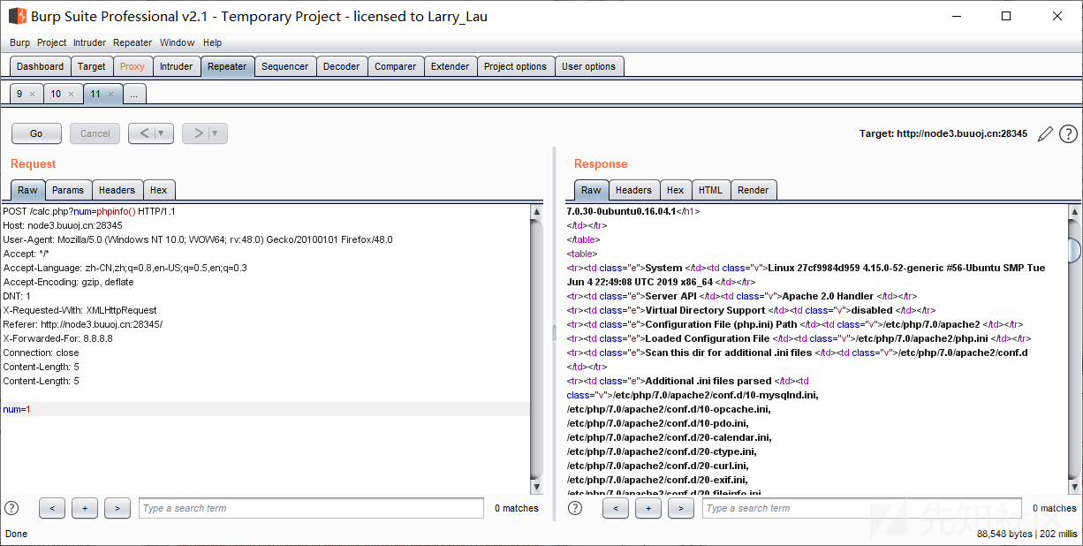This screenshot has width=1083, height=546.
Task: Edit the target with the pencil icon
Action: (x=1045, y=133)
